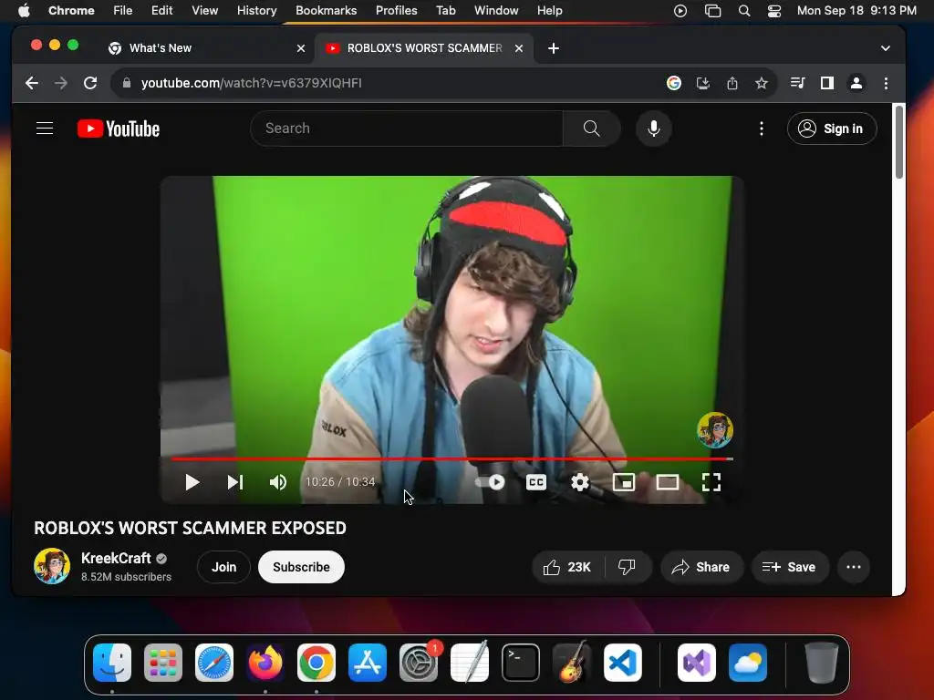Image resolution: width=934 pixels, height=700 pixels.
Task: Skip to next video
Action: [235, 482]
